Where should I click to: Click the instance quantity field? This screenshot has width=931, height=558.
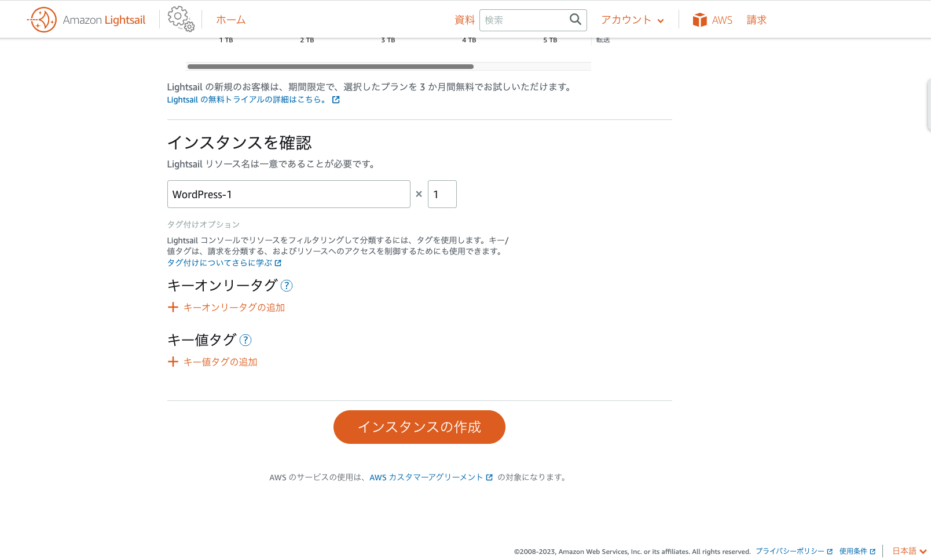pos(442,194)
